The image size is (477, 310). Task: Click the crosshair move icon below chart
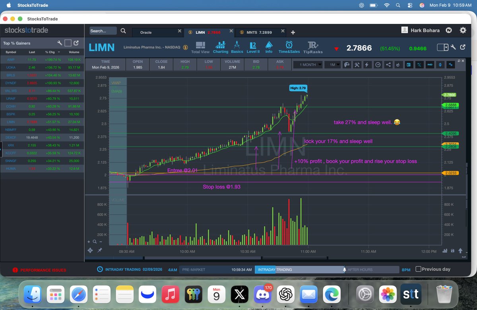(x=90, y=250)
